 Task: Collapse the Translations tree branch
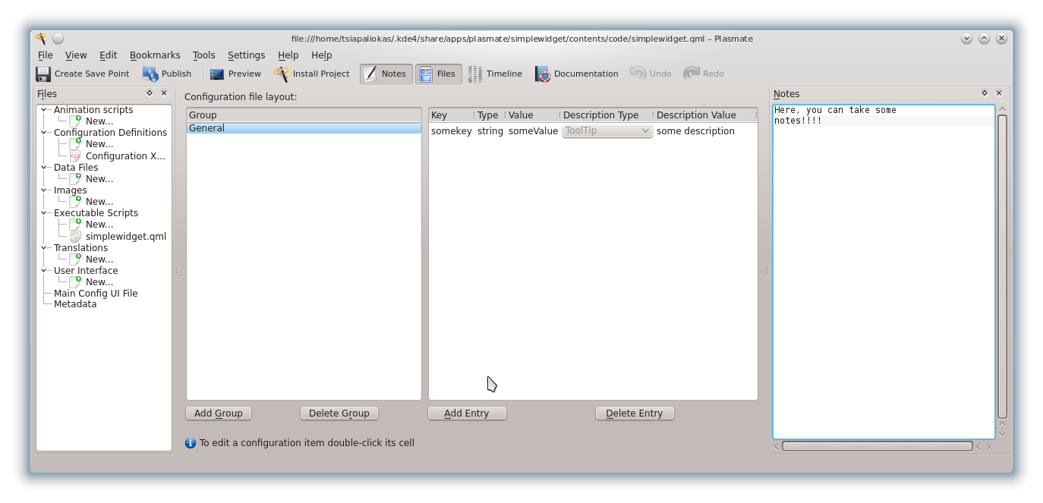(x=46, y=247)
